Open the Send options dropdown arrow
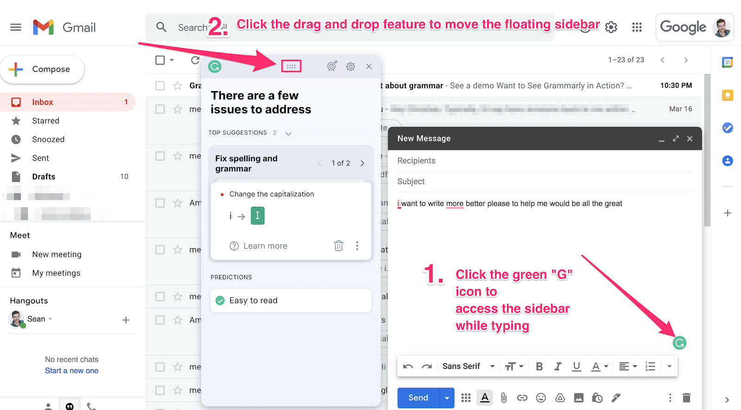 (447, 398)
